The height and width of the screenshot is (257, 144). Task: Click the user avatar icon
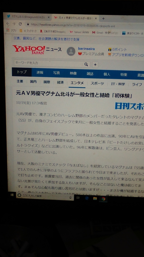click(x=71, y=51)
